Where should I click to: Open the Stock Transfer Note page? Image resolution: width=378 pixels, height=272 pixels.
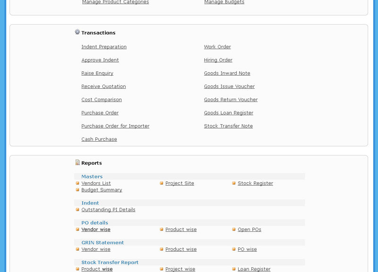click(228, 126)
